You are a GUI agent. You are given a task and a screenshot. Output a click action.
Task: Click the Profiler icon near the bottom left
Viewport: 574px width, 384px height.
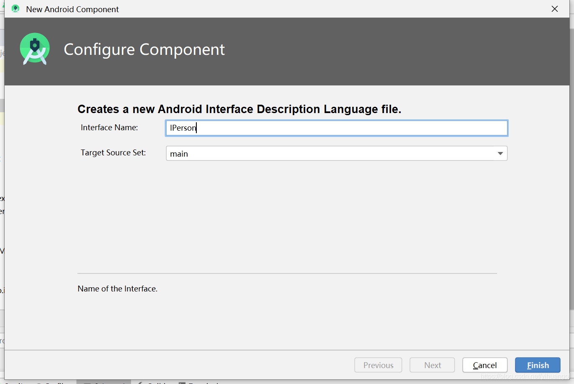[x=39, y=382]
